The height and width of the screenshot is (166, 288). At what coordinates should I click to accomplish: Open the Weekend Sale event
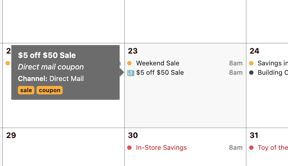158,63
